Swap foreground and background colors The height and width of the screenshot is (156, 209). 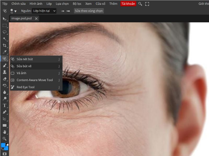coord(2,149)
